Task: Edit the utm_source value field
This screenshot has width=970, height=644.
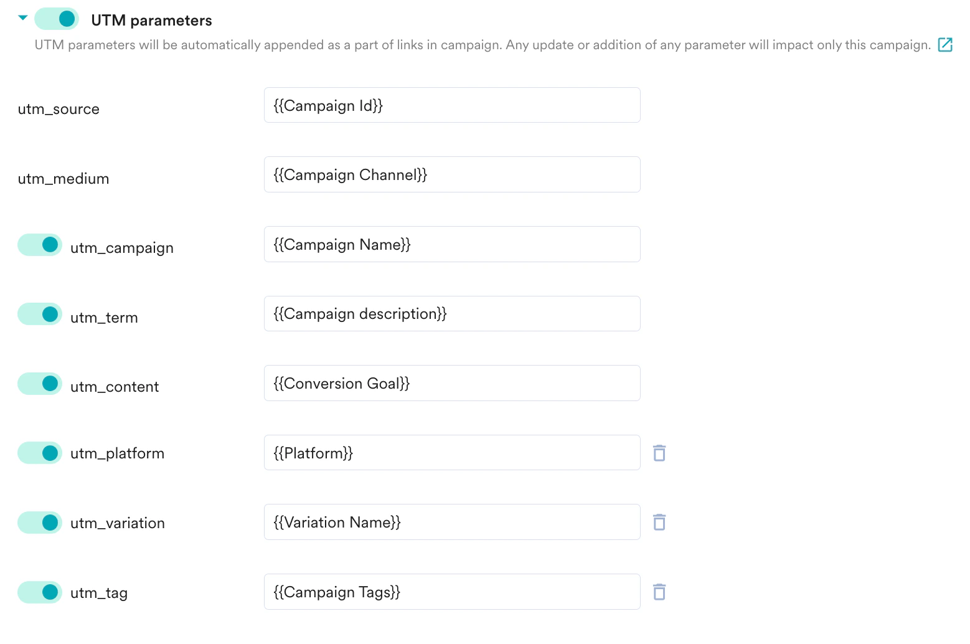Action: pos(452,105)
